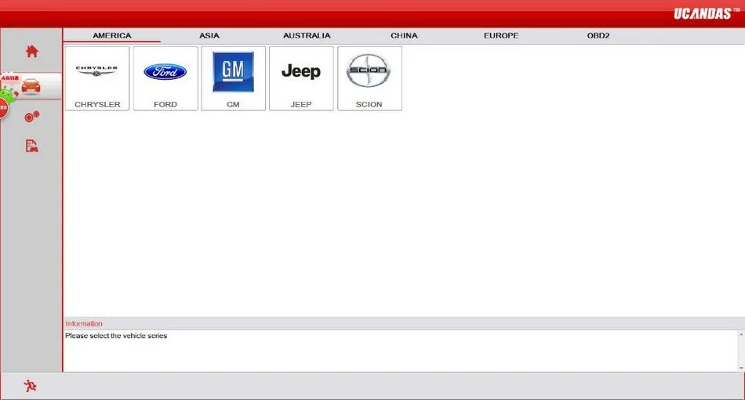This screenshot has width=745, height=400.
Task: Click the UCANDAS logo
Action: click(706, 13)
